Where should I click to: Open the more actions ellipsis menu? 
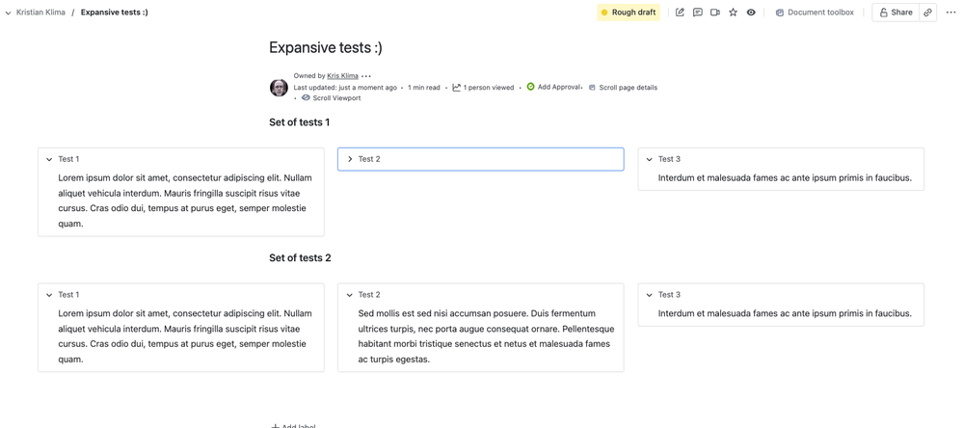pos(950,13)
